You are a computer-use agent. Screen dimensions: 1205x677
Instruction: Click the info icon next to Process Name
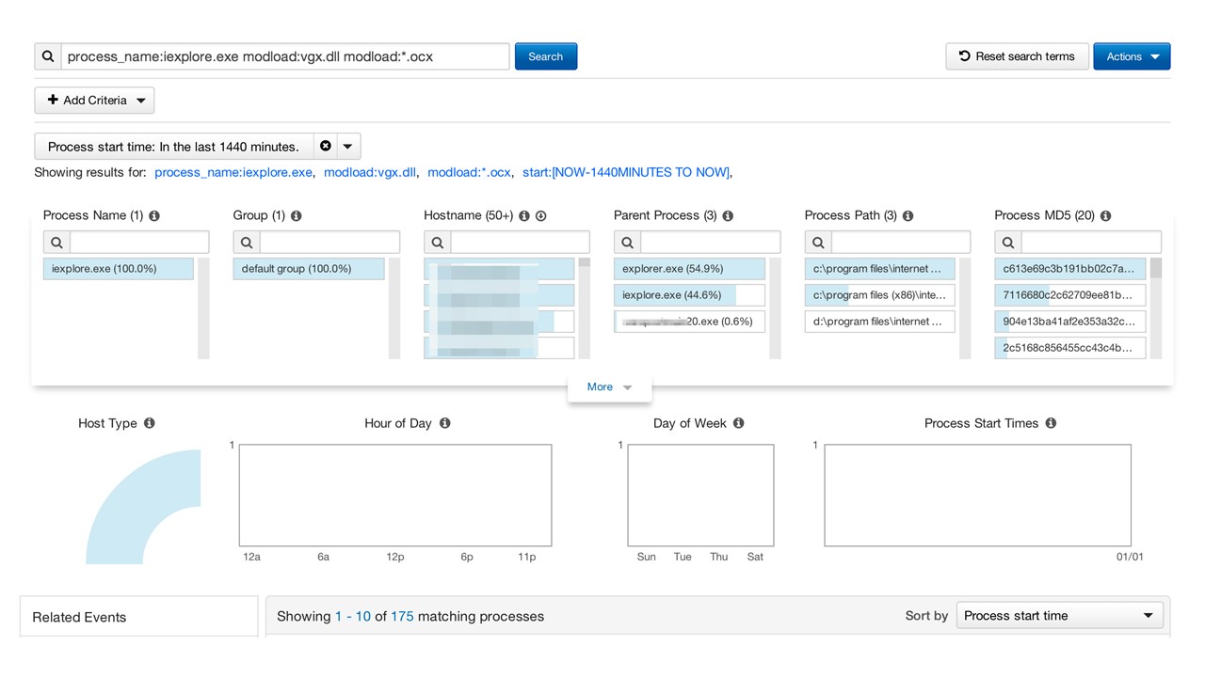154,215
